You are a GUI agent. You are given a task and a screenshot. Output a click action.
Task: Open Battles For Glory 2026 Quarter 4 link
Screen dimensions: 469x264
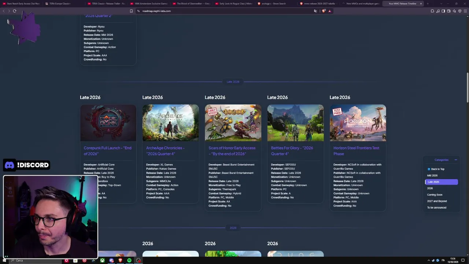(292, 151)
